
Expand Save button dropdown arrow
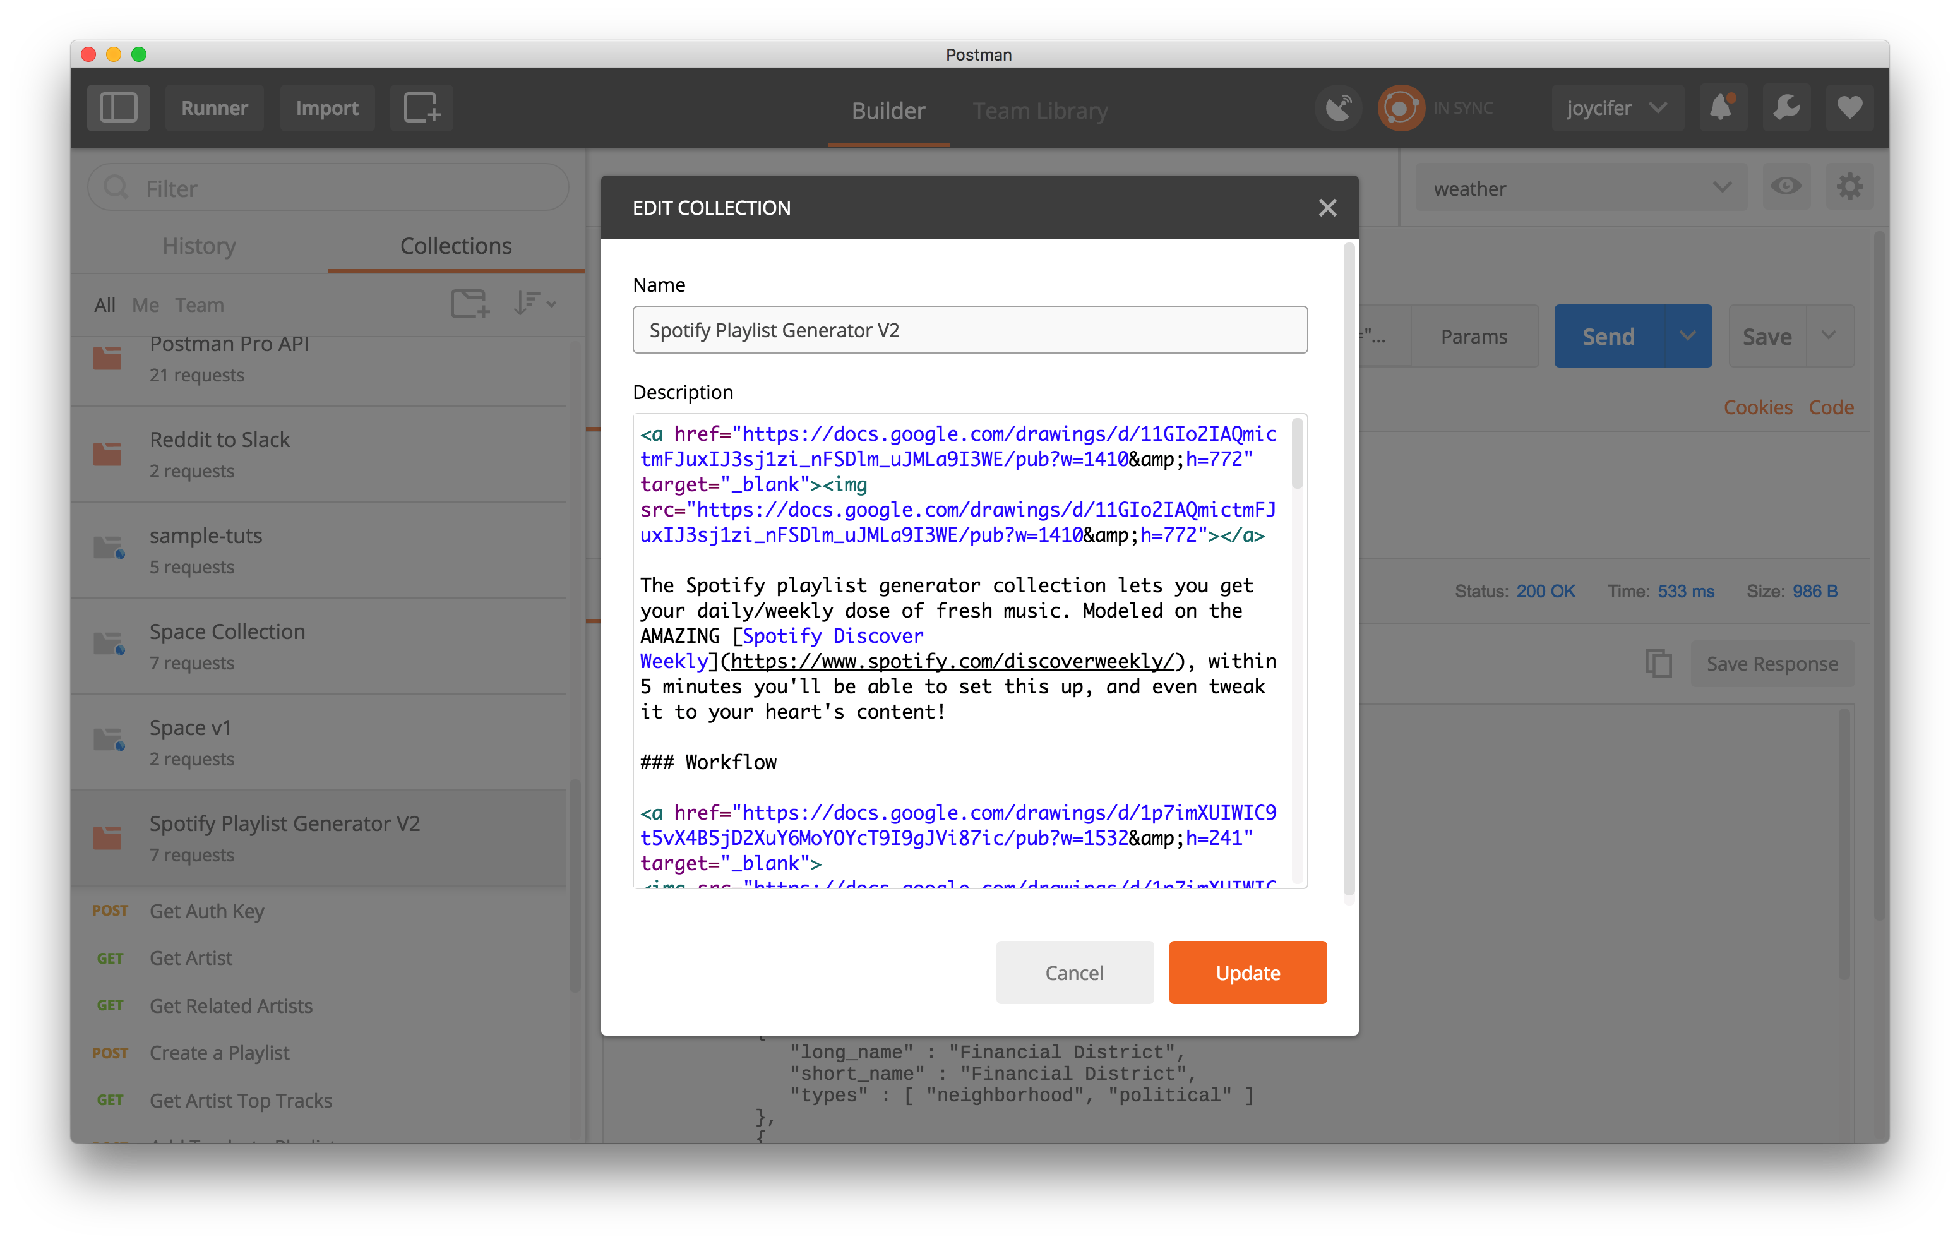(1829, 336)
